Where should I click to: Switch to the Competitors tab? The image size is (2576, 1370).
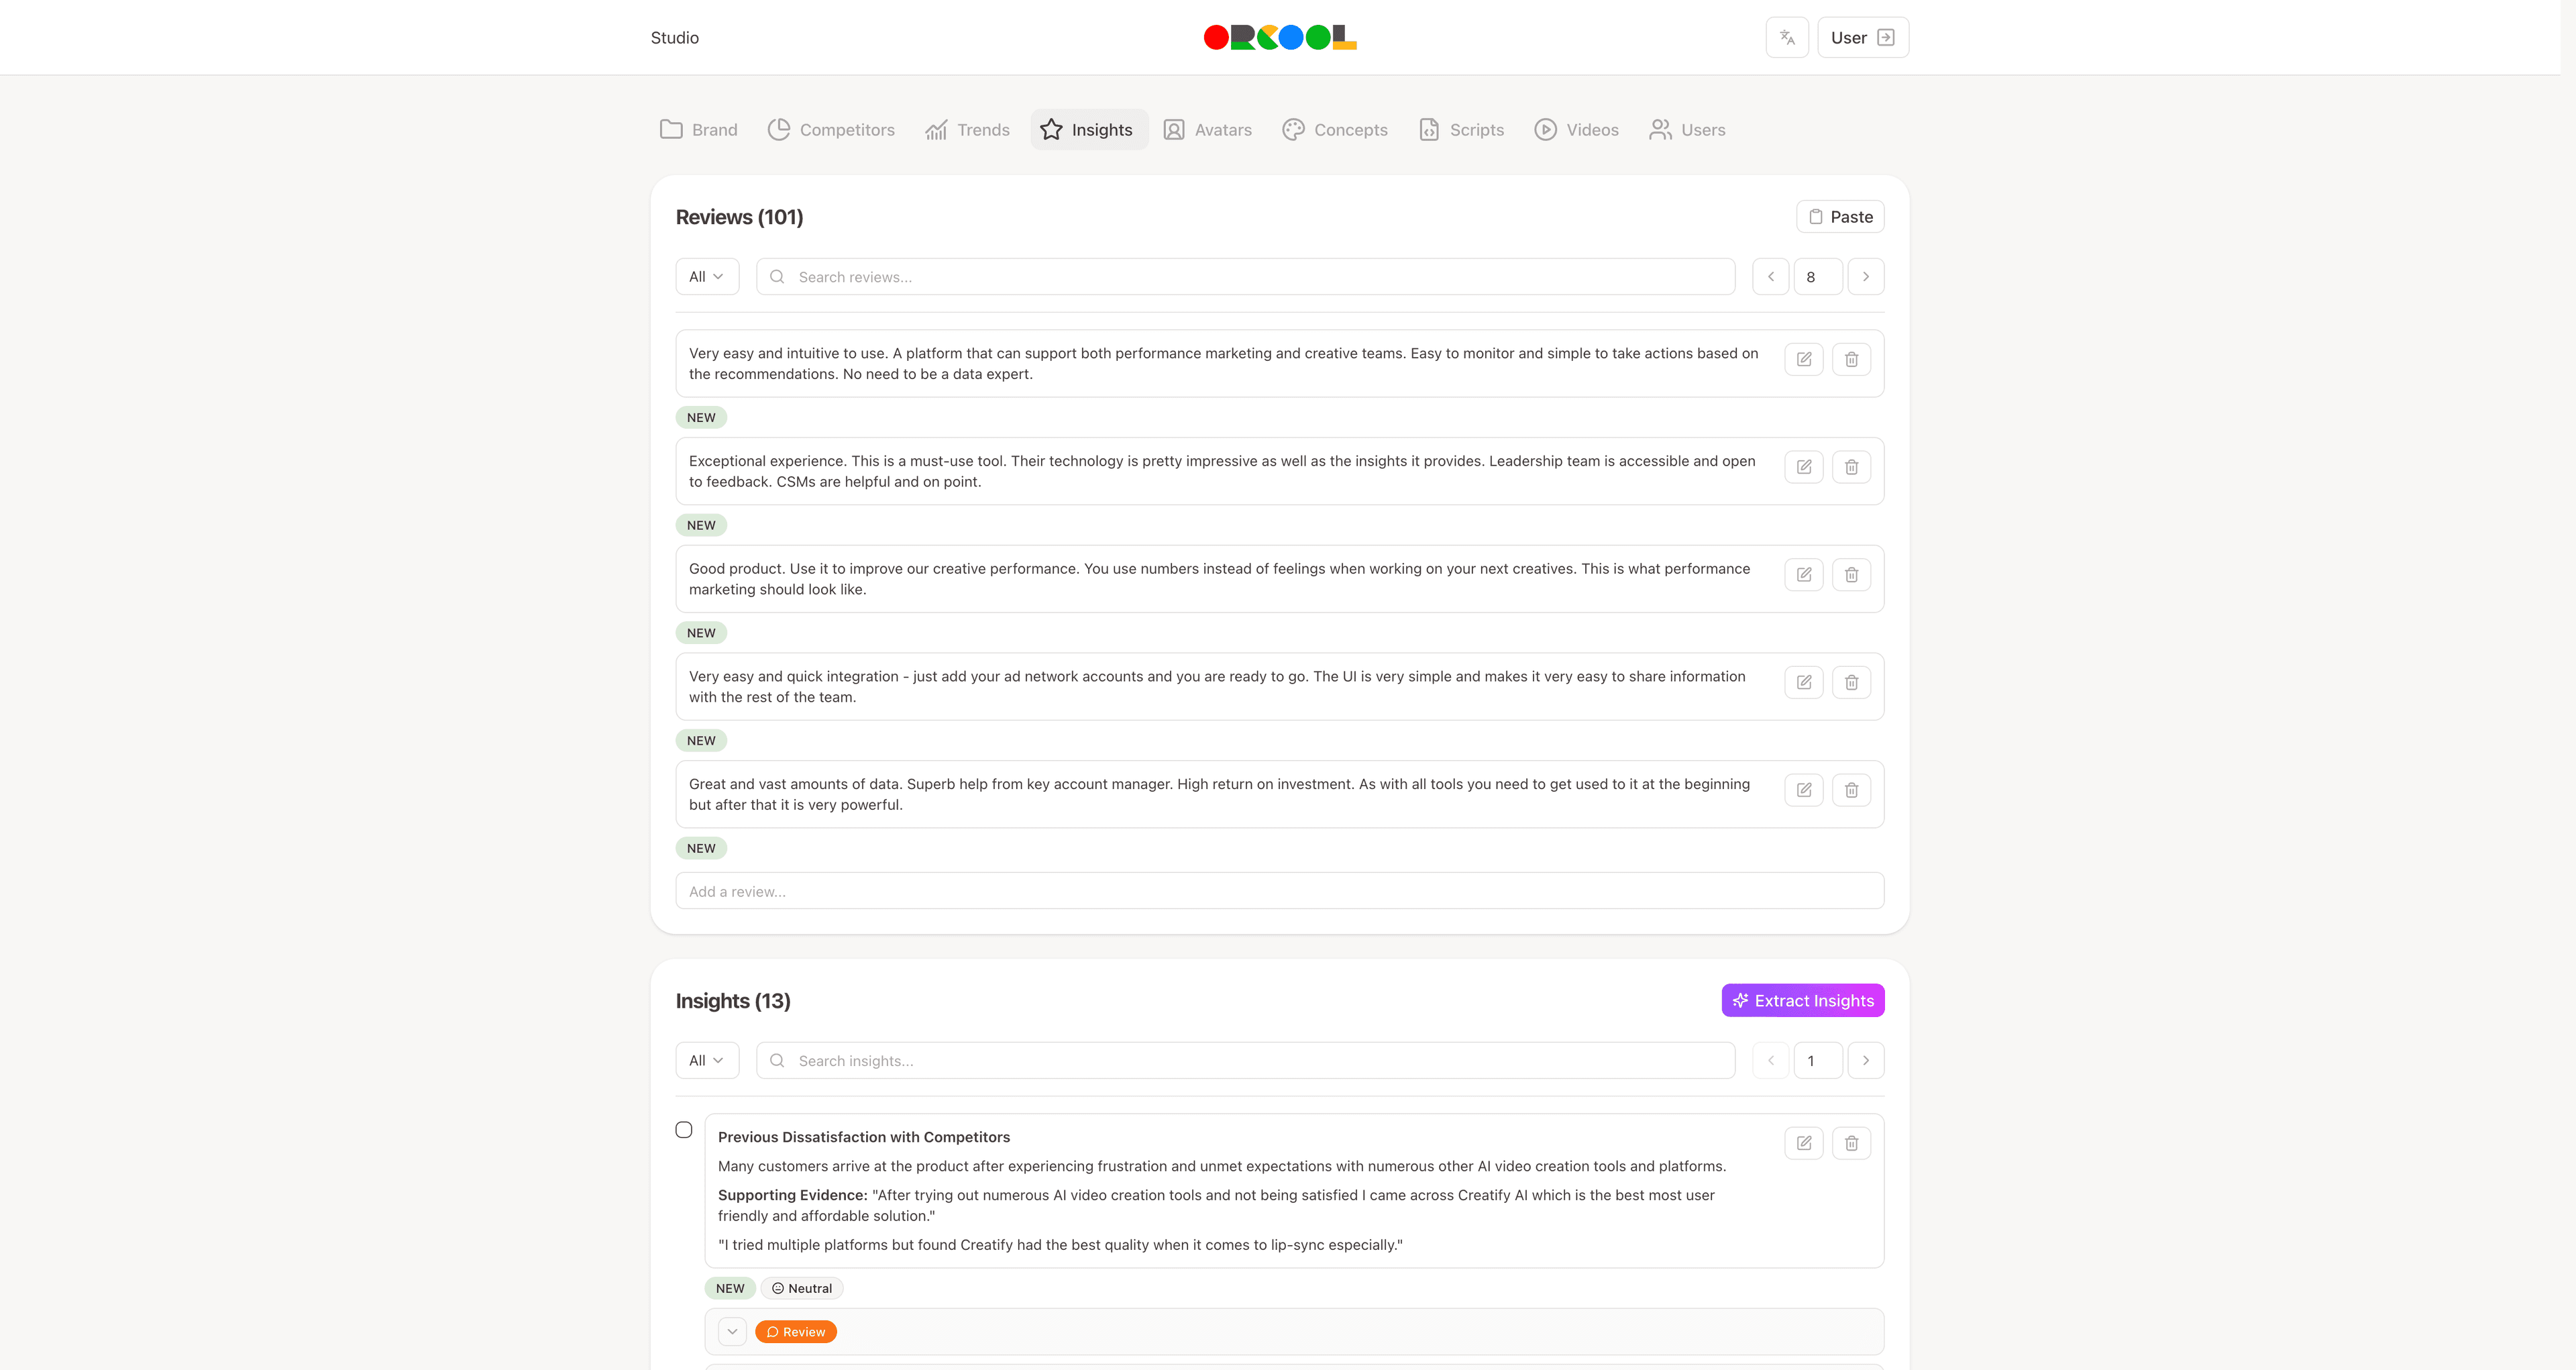(x=832, y=130)
